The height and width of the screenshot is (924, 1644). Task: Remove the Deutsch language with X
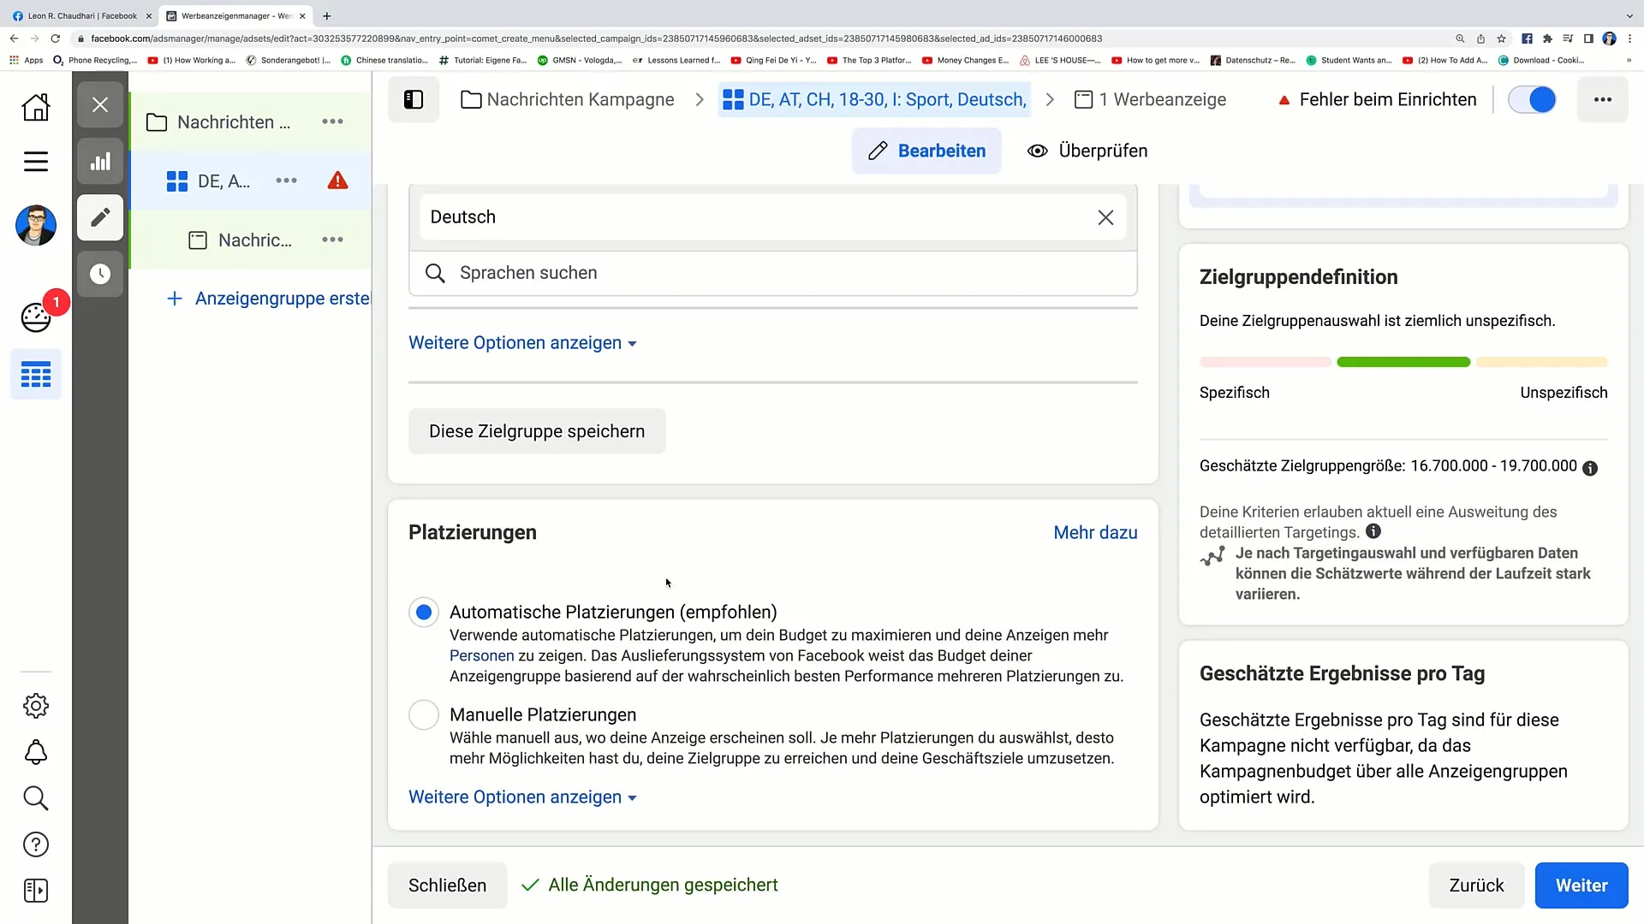(x=1105, y=217)
